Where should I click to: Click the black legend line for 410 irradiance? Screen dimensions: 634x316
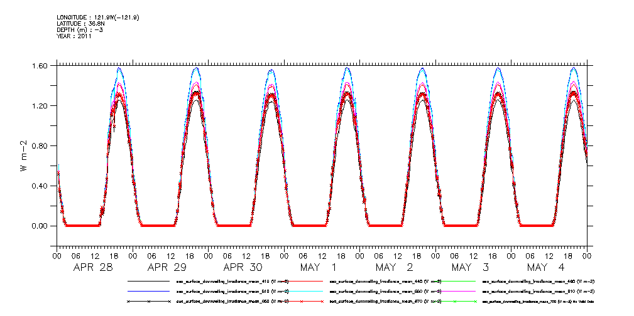pyautogui.click(x=150, y=282)
